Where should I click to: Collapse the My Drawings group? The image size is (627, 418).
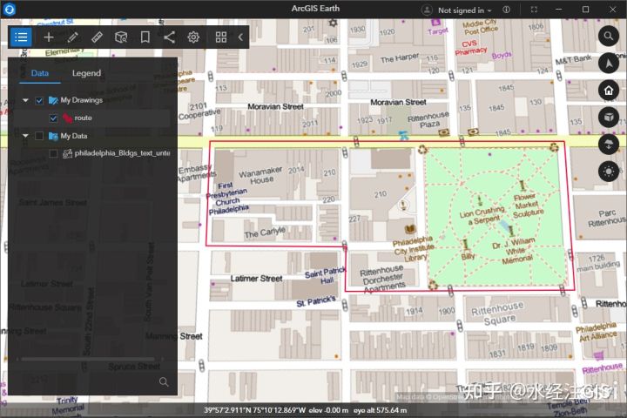[x=25, y=100]
